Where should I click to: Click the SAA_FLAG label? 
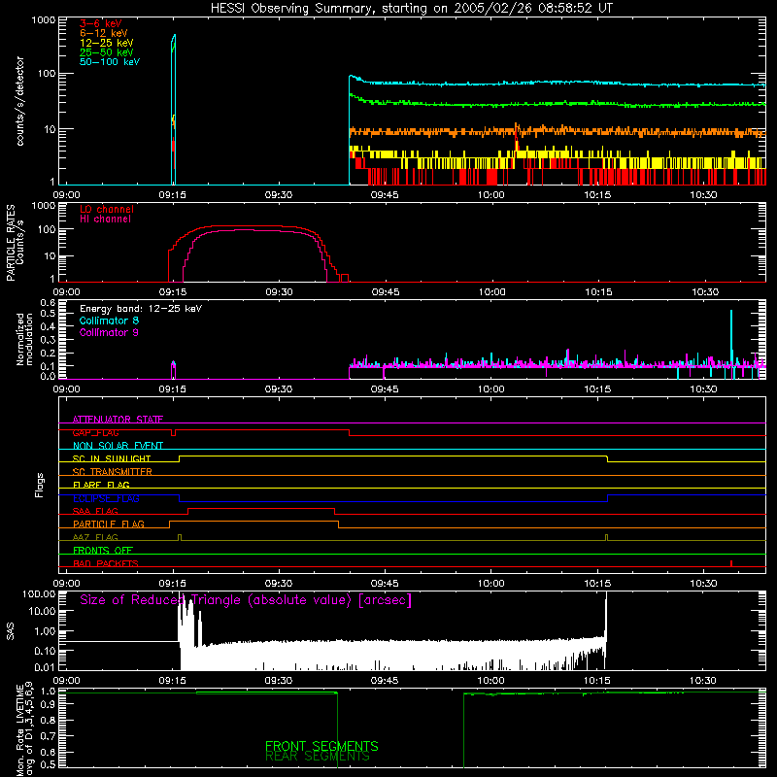(x=95, y=511)
